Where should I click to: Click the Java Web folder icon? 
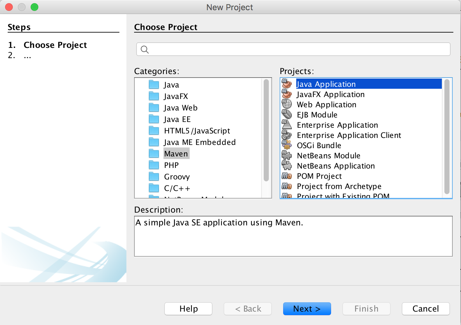(154, 108)
